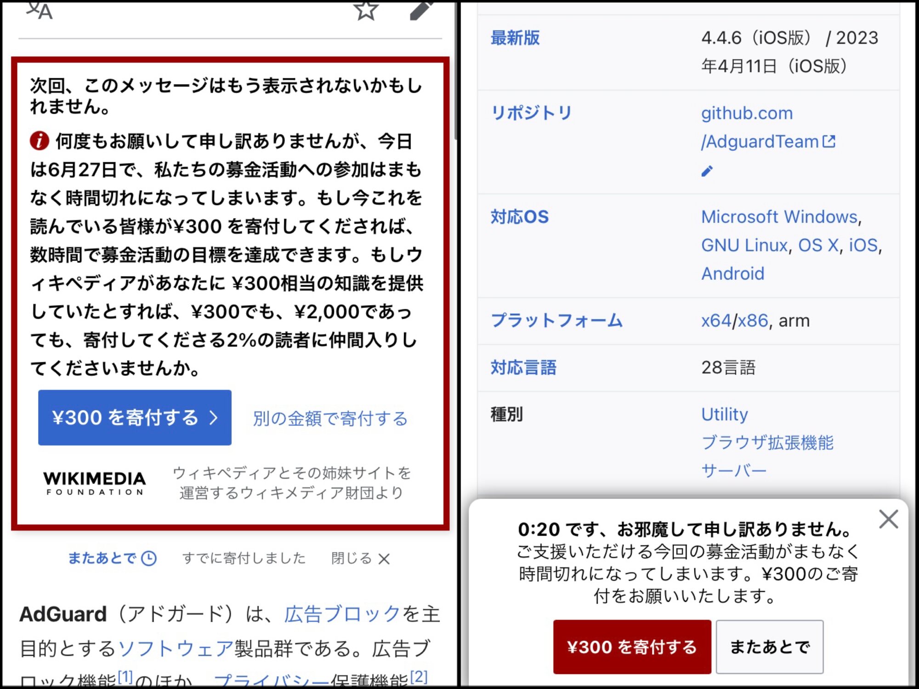Tap 対応OS label link

(520, 216)
